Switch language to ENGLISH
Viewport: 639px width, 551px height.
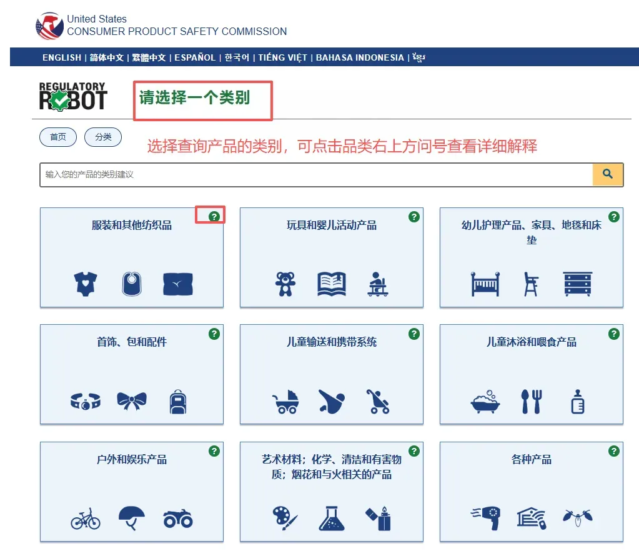click(x=62, y=57)
